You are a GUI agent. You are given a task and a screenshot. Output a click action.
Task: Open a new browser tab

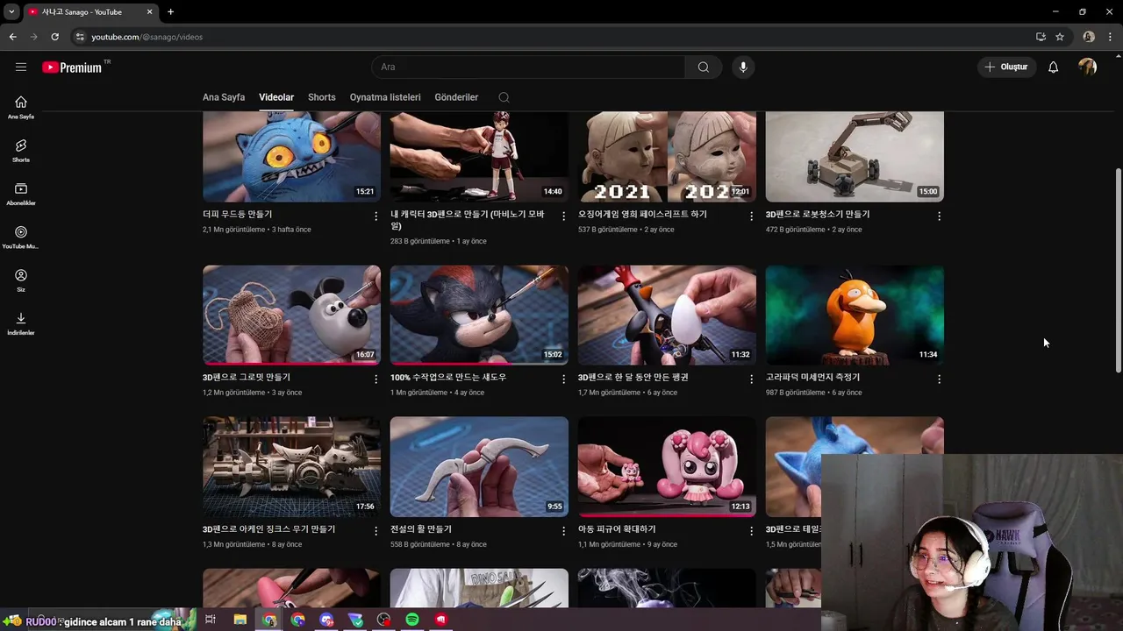(170, 11)
